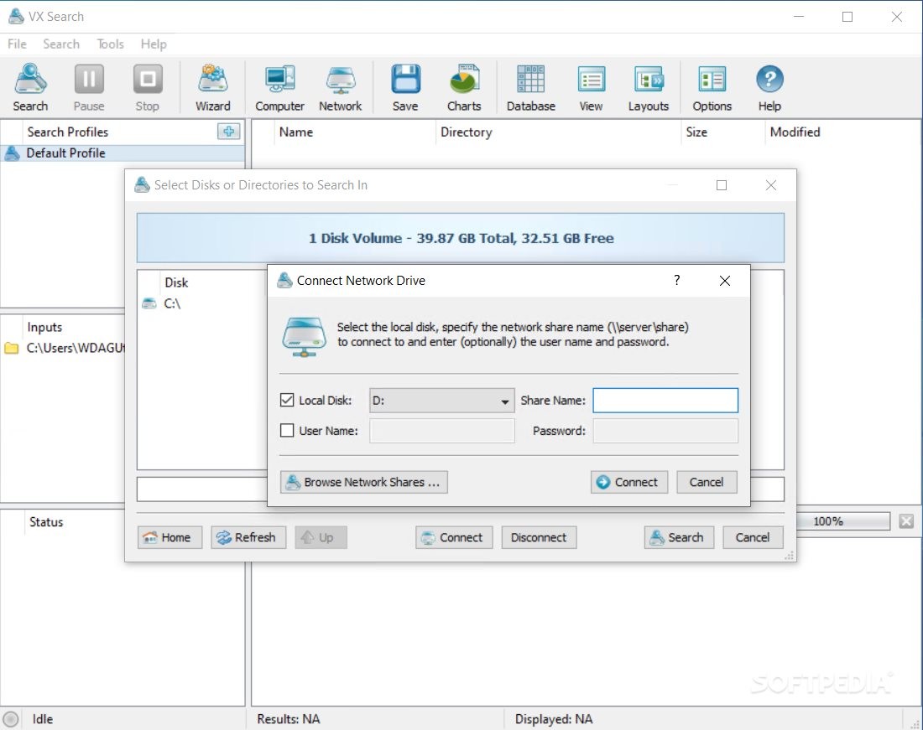This screenshot has height=730, width=923.
Task: Uncheck the Local Disk checkbox
Action: click(x=287, y=400)
